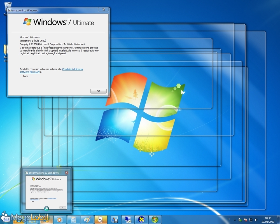
Task: Launch Paint from the taskbar palette icon
Action: pos(87,220)
